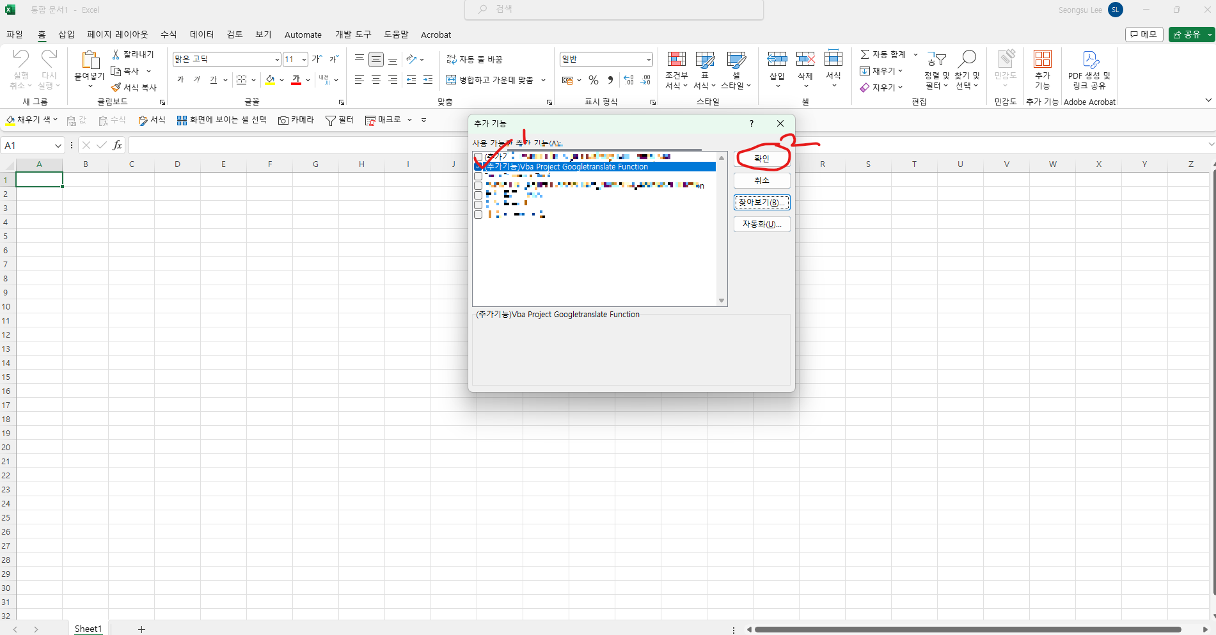Open 조건부 서식 conditional formatting
1216x635 pixels.
(x=676, y=70)
